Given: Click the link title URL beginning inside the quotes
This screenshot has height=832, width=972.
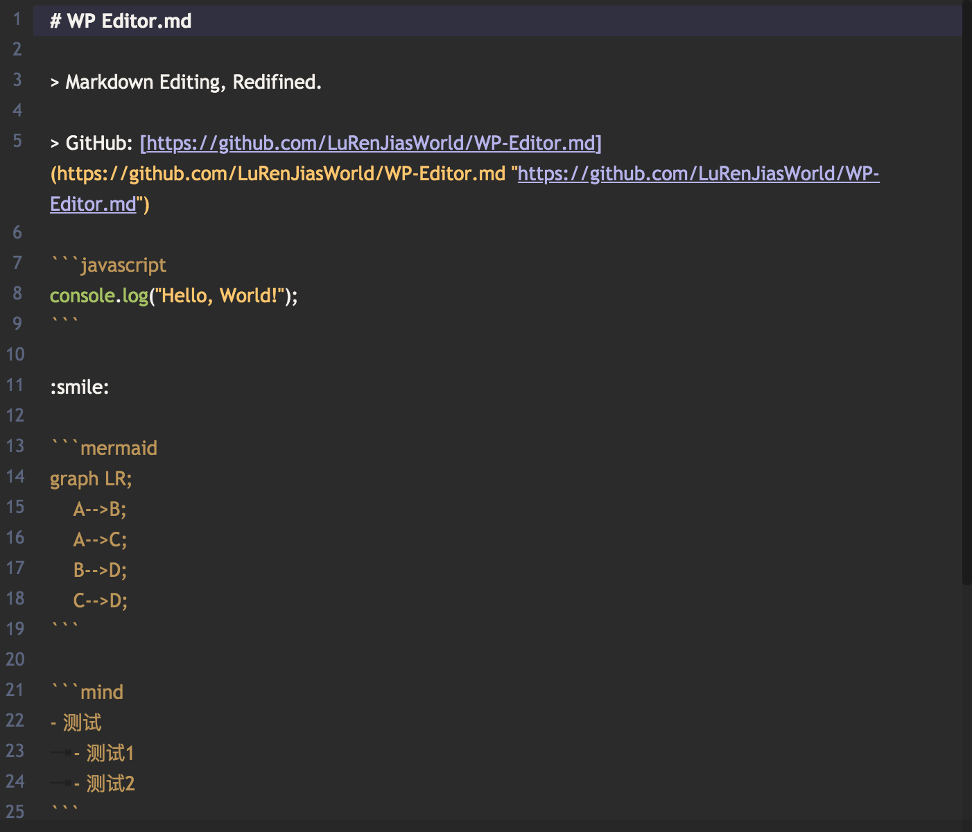Looking at the screenshot, I should click(x=698, y=173).
